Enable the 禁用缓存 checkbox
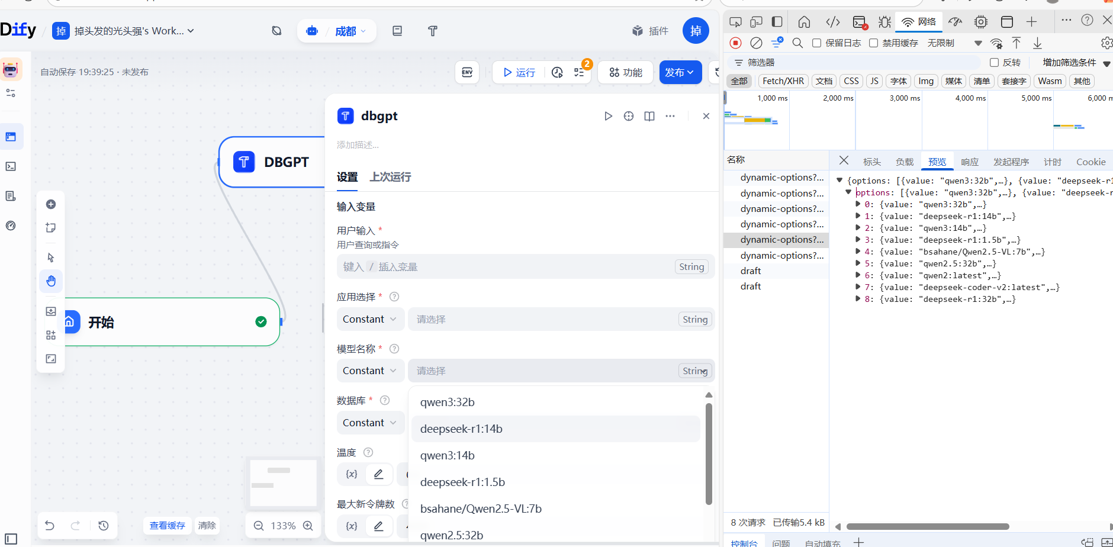Image resolution: width=1113 pixels, height=547 pixels. [874, 43]
